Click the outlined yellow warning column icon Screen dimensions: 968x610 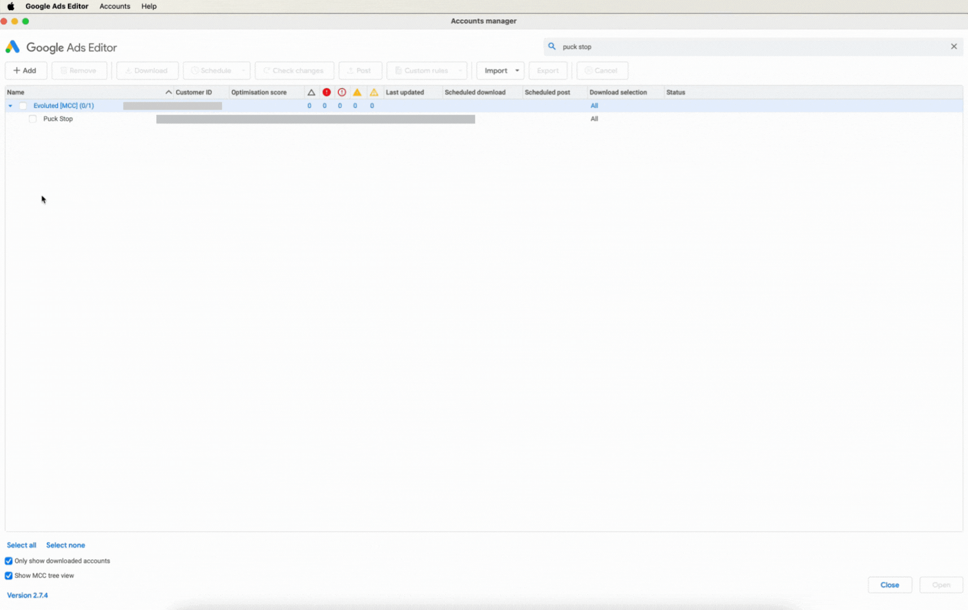coord(374,92)
